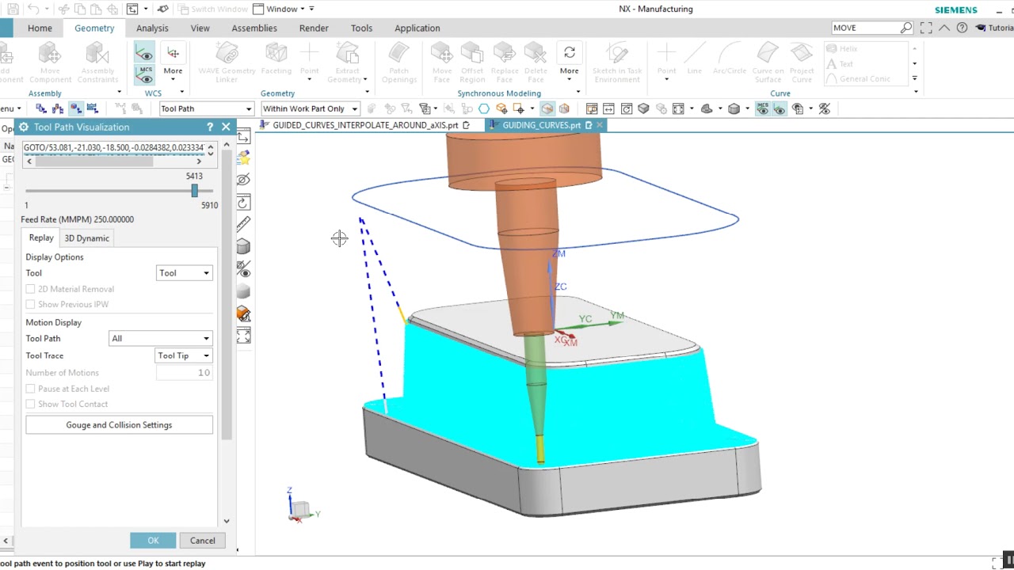Expand the WCS More dropdown

coord(173,70)
